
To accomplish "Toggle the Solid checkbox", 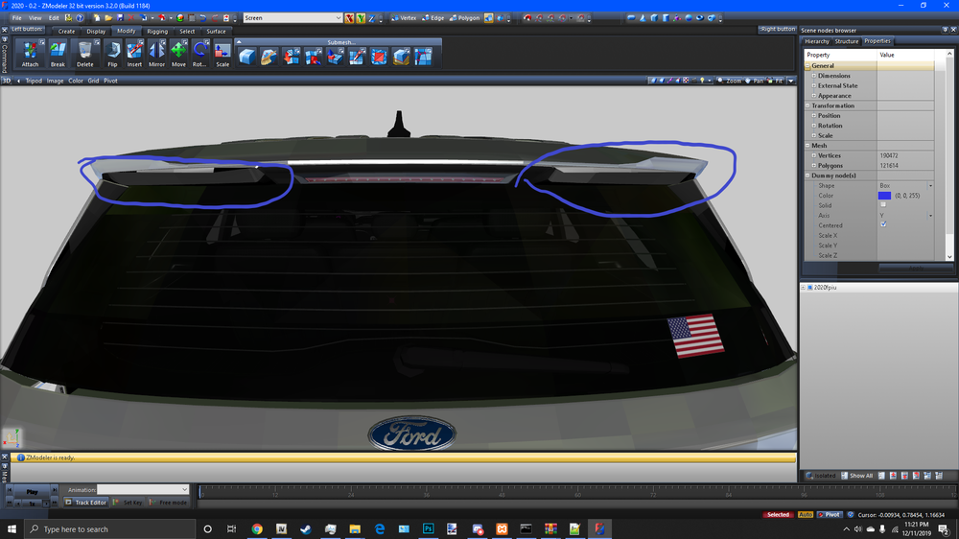I will pyautogui.click(x=883, y=205).
